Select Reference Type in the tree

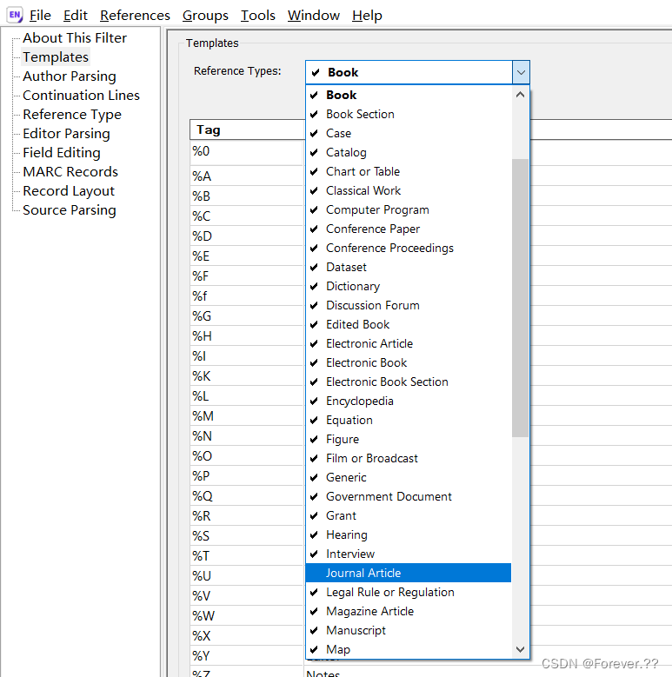coord(72,115)
